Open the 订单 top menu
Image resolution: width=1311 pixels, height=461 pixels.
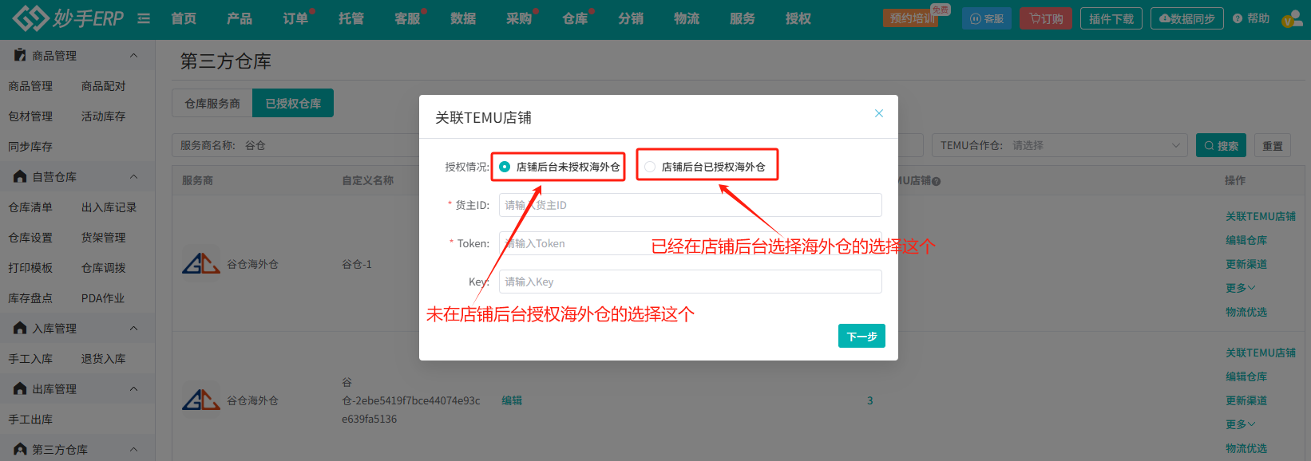(295, 18)
